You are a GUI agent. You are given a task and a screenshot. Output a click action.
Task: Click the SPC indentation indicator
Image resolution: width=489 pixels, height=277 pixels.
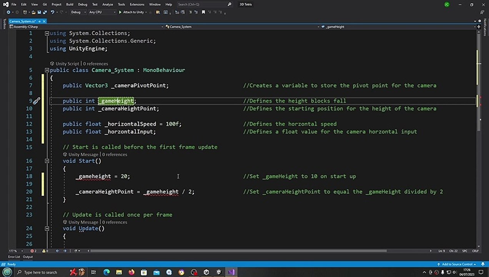tap(465, 251)
